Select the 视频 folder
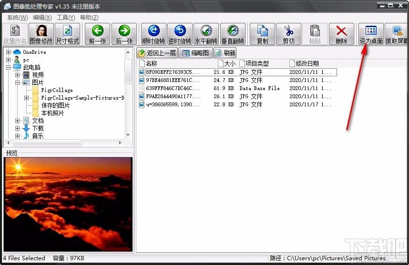The image size is (409, 265). click(38, 75)
